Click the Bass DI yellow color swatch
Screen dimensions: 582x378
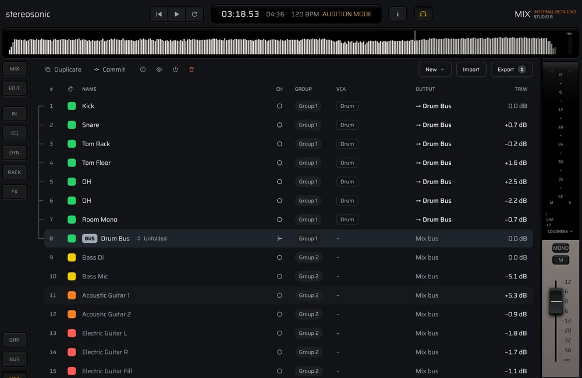pyautogui.click(x=72, y=257)
